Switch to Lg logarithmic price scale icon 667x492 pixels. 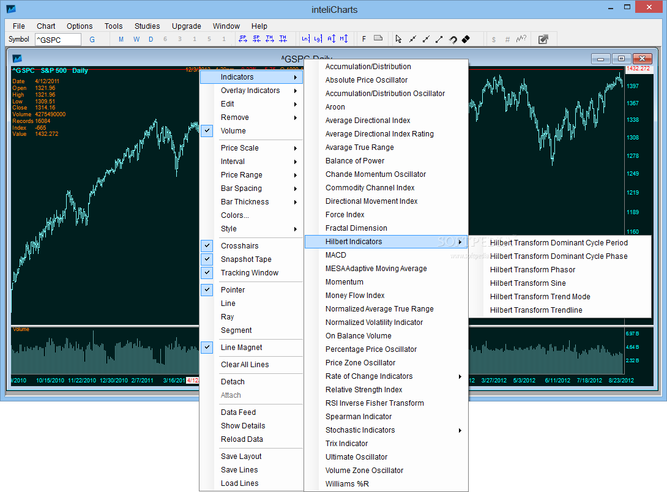318,39
